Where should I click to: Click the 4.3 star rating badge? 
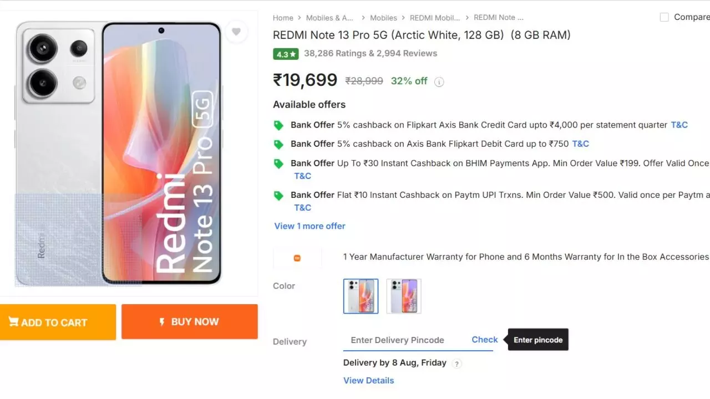pos(286,54)
